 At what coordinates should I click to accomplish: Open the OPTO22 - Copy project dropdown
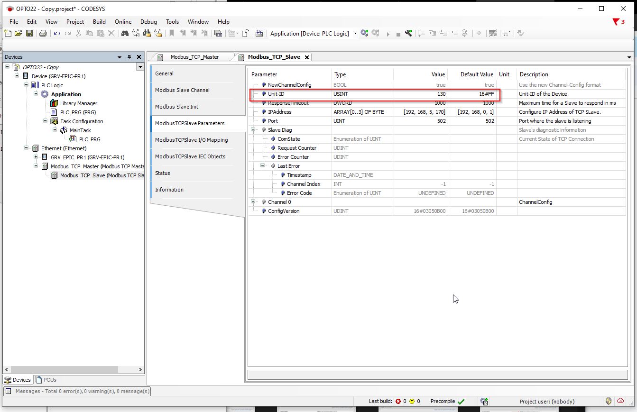(140, 67)
